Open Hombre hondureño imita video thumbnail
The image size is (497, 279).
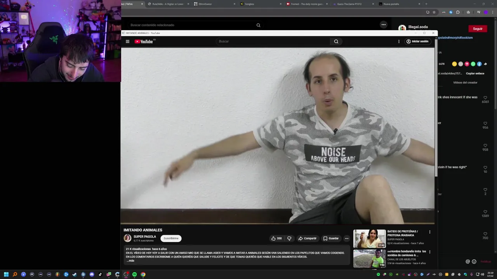(x=370, y=258)
